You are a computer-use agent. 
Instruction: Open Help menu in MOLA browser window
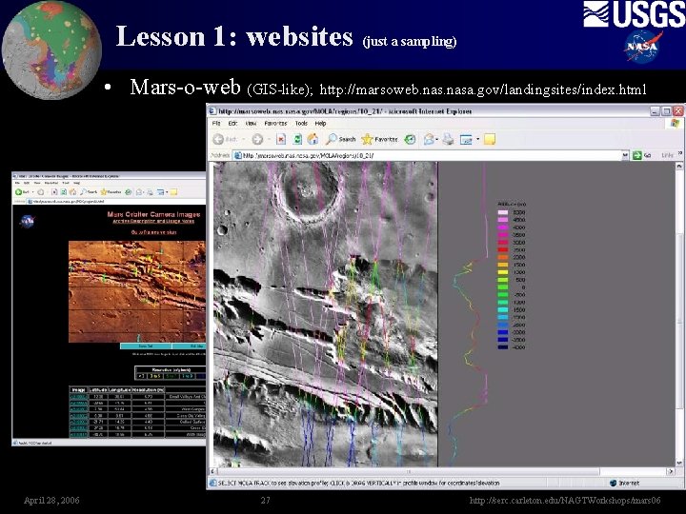point(321,124)
